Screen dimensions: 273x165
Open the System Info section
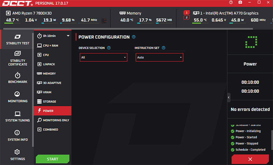[18, 135]
